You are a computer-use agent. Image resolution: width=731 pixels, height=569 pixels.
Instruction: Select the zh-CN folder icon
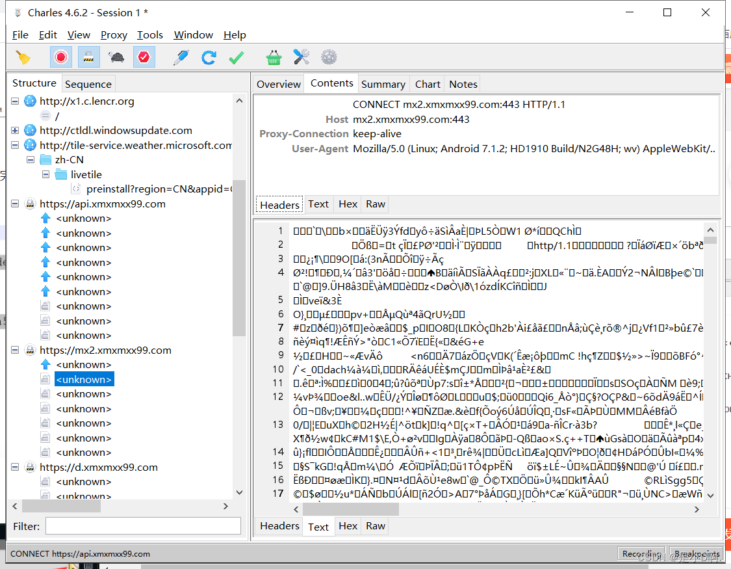45,159
